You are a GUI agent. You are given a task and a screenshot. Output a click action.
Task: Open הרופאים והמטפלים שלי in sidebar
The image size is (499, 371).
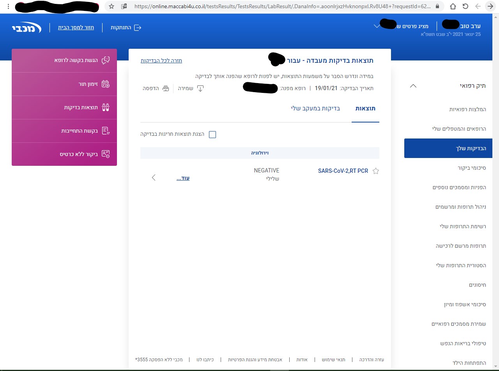pos(459,129)
